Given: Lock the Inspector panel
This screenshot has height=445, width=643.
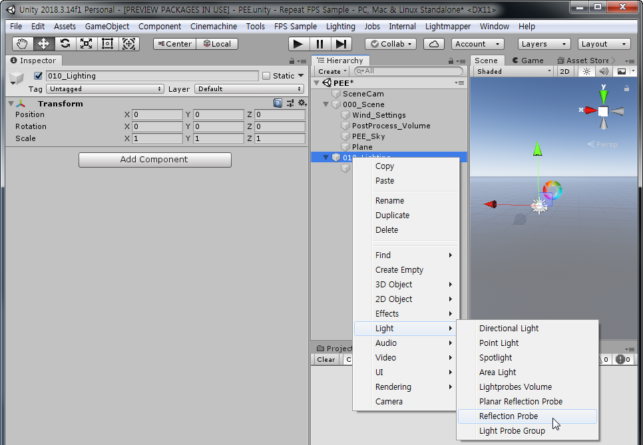Looking at the screenshot, I should point(292,61).
